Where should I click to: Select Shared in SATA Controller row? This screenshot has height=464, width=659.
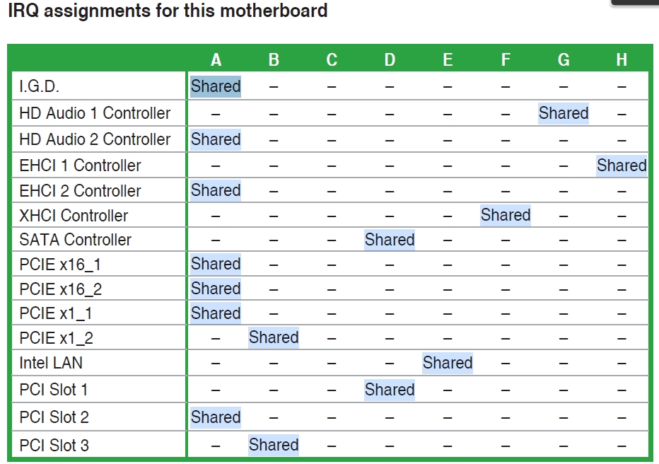(390, 240)
